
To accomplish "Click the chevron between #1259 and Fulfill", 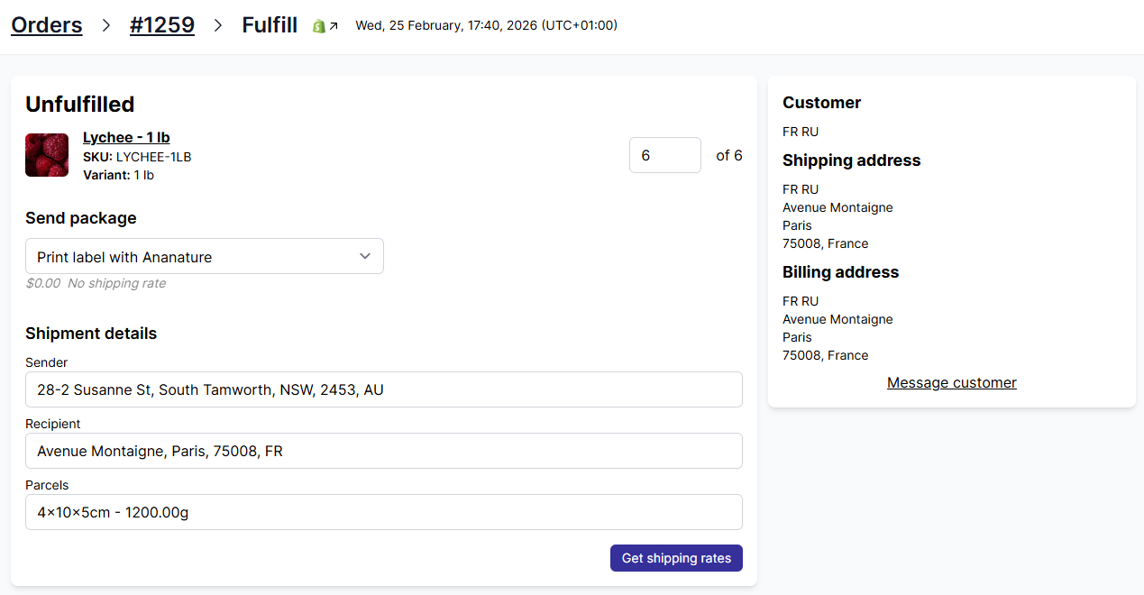I will 218,25.
